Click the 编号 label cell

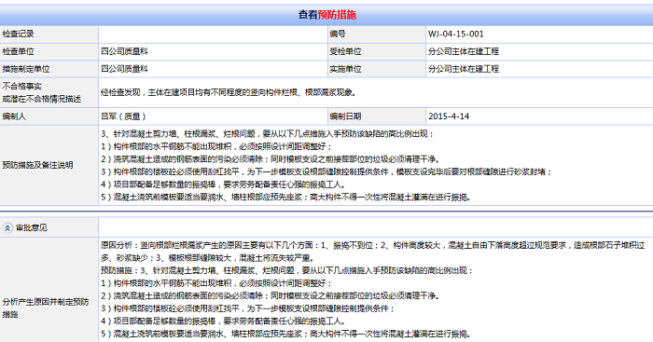(x=377, y=34)
